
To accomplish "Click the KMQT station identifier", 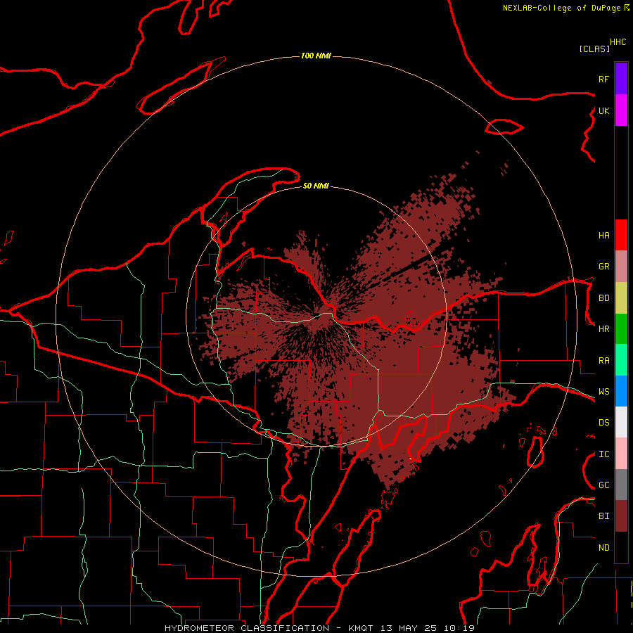I will [x=362, y=628].
